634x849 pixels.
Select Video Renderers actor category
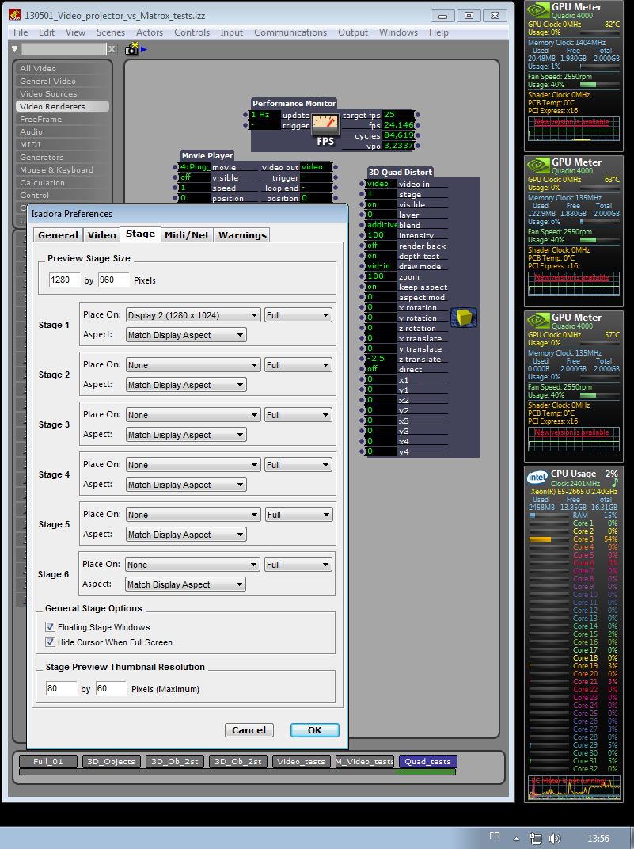pyautogui.click(x=63, y=107)
